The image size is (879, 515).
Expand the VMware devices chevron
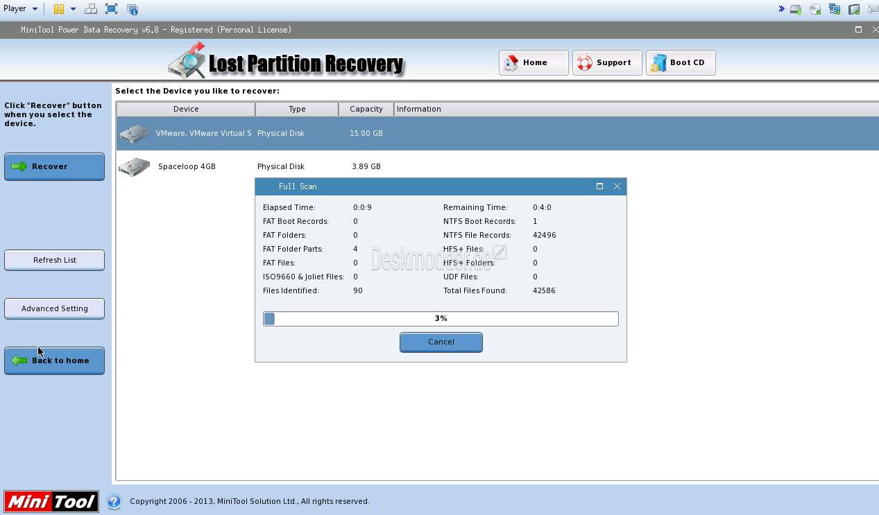781,9
